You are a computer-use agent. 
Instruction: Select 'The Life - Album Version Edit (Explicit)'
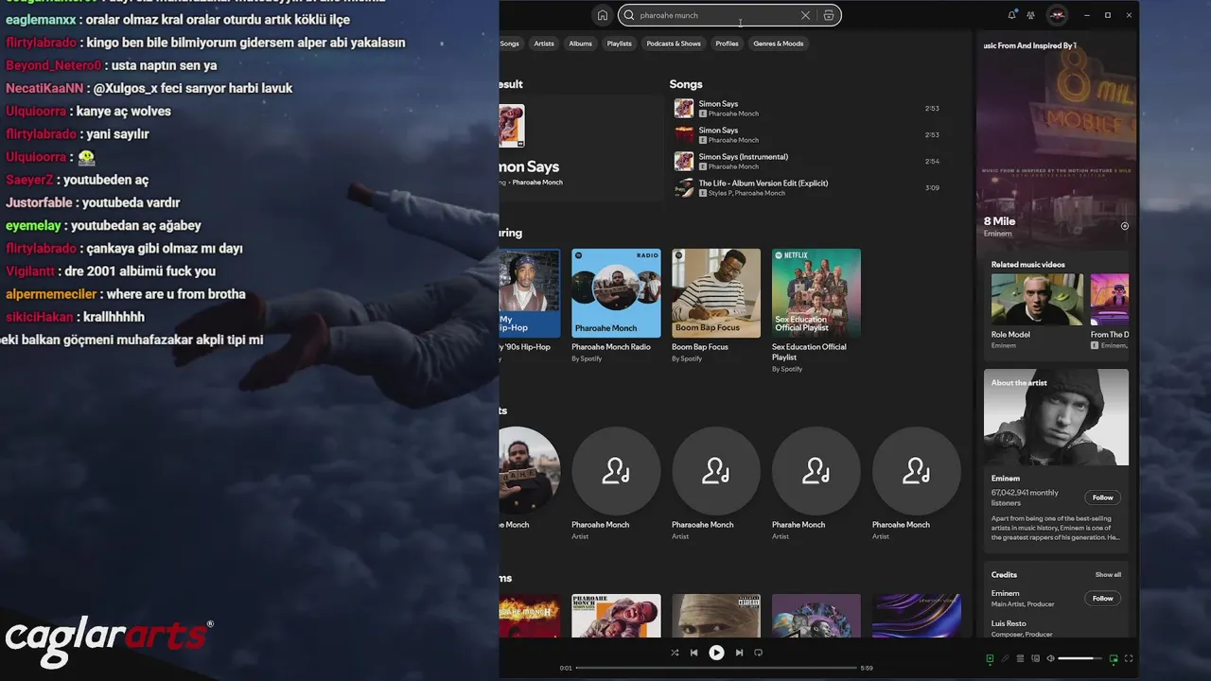click(x=763, y=183)
